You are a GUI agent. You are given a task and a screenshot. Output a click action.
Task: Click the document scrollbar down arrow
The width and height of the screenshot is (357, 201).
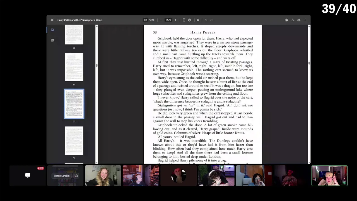[x=309, y=162]
